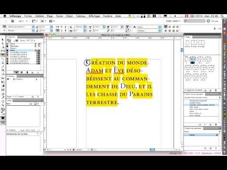Viewport: 227px width, 170px height.
Task: Toggle the left-align paragraph button
Action: click(166, 27)
